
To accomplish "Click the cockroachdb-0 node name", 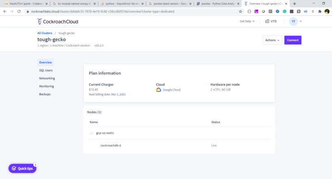I will (111, 146).
